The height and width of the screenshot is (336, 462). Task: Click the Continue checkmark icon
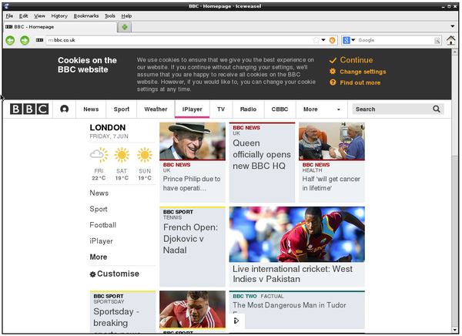333,60
